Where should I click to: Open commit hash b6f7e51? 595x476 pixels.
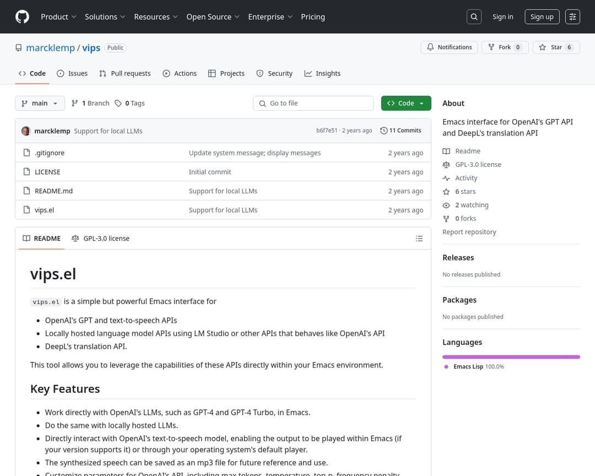coord(327,131)
